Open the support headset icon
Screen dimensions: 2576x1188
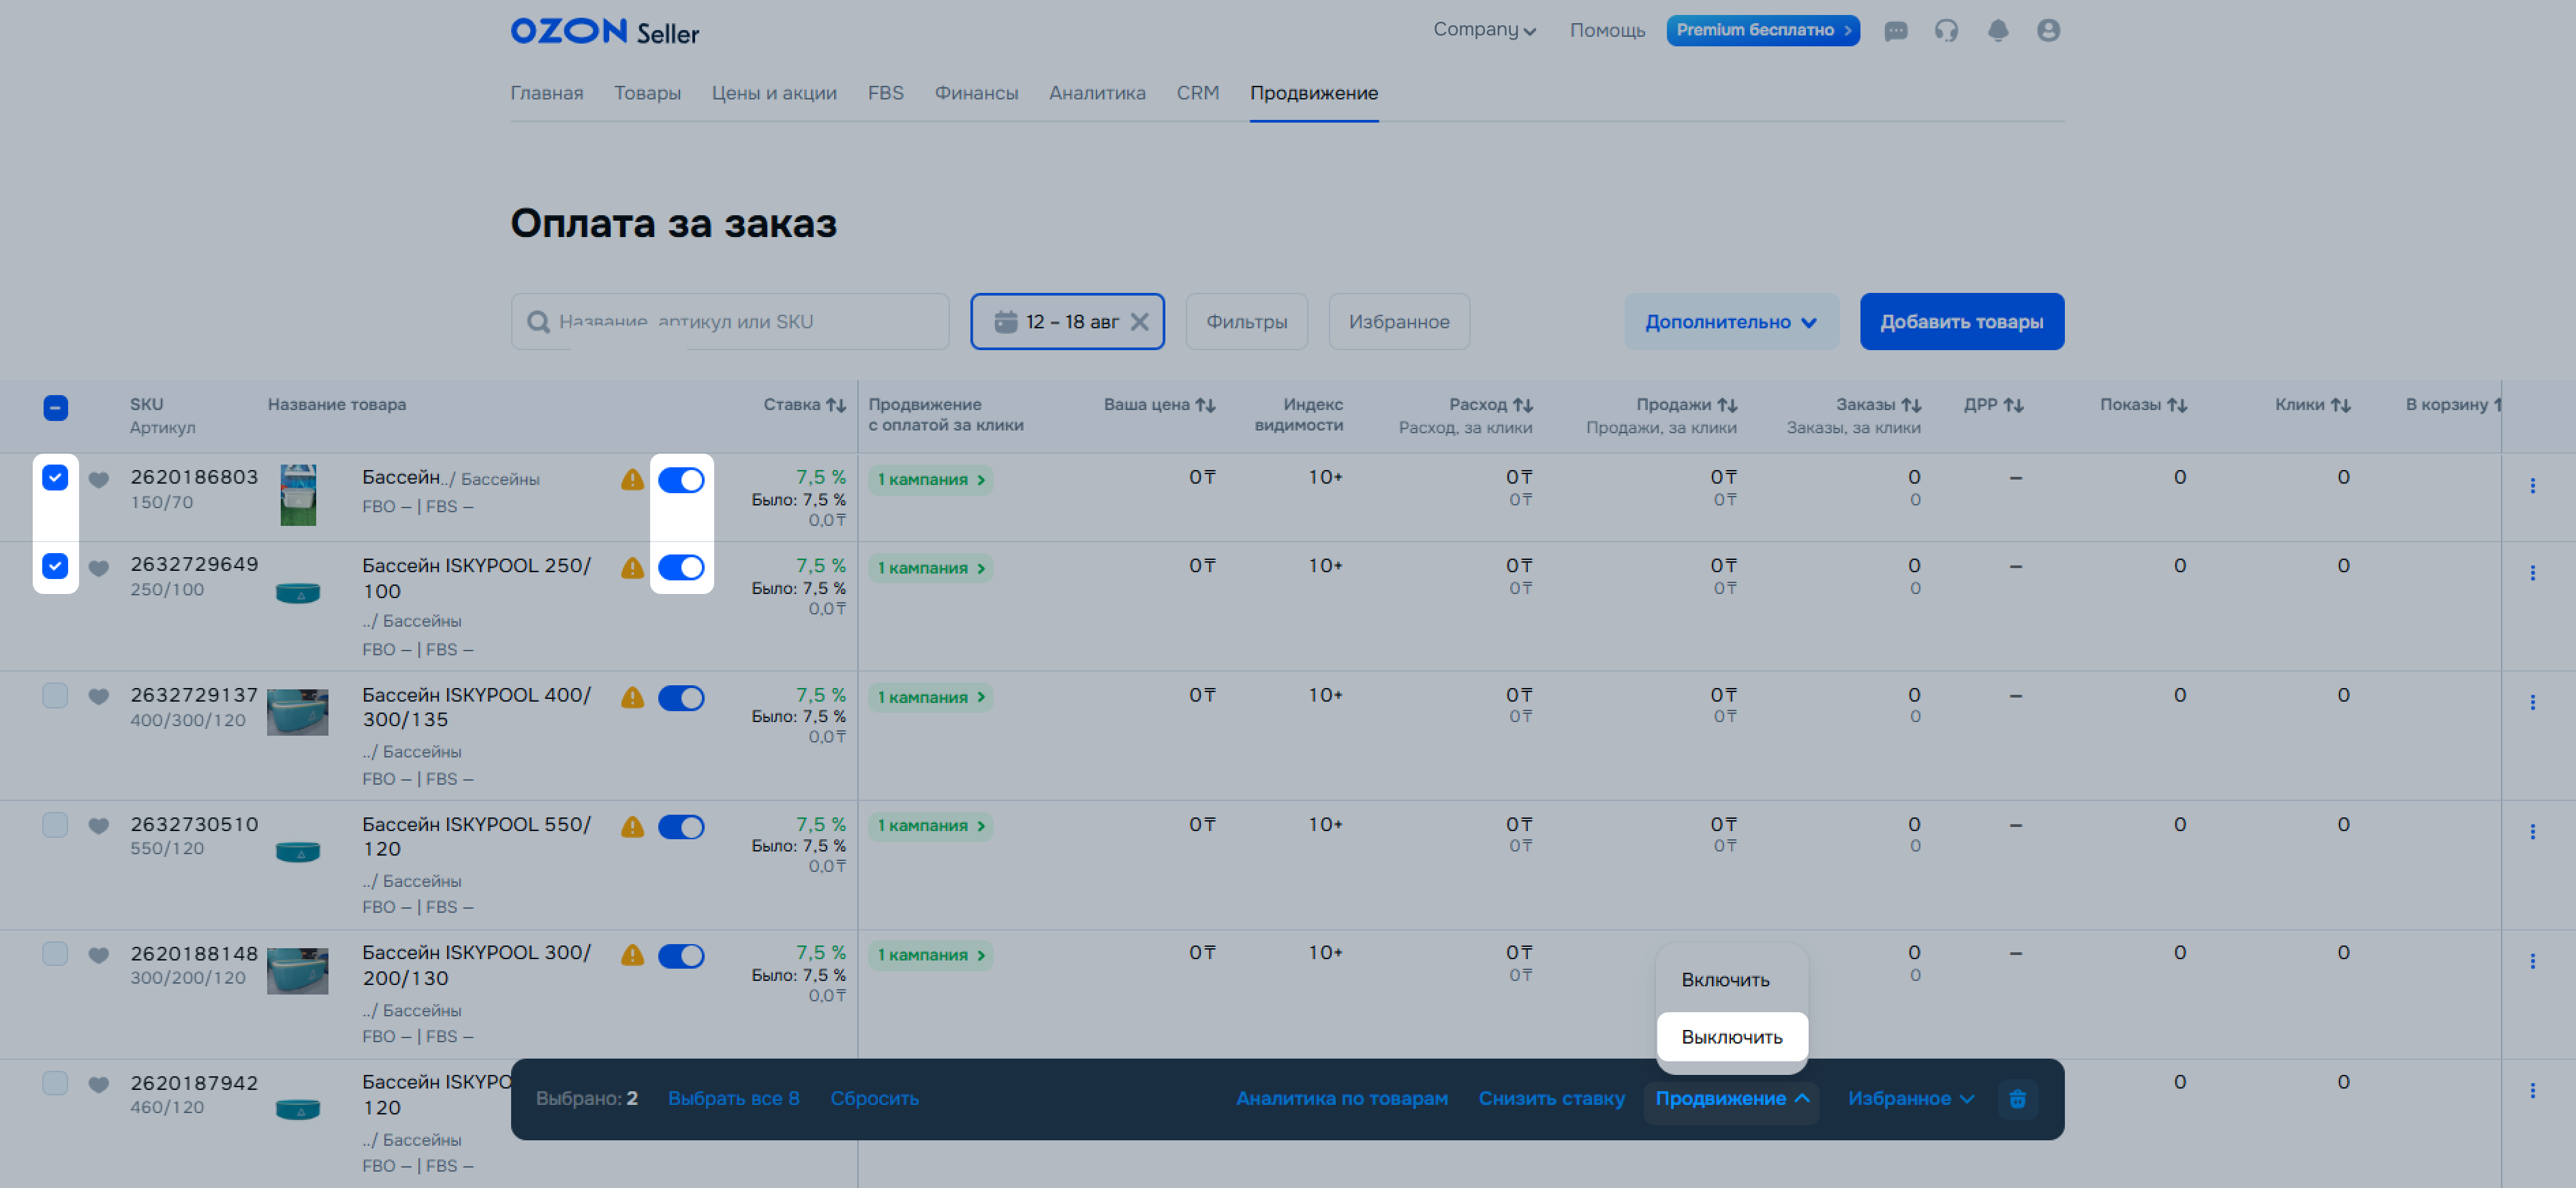tap(1946, 31)
